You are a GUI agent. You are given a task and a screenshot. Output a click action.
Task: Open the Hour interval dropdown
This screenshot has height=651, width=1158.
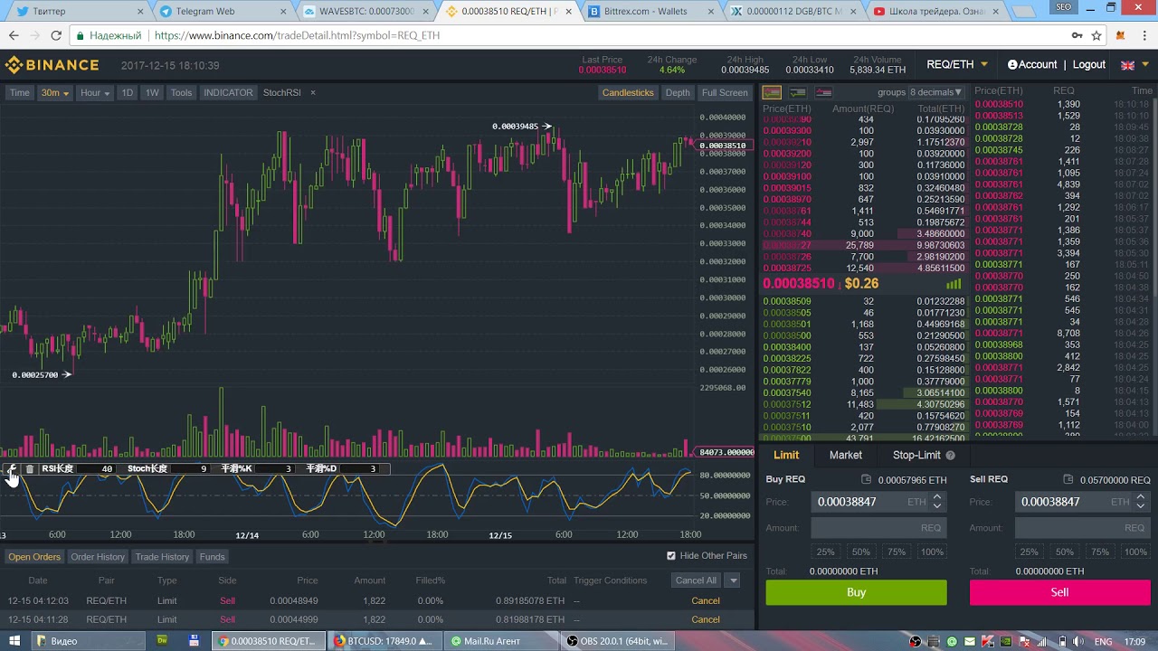(x=95, y=92)
